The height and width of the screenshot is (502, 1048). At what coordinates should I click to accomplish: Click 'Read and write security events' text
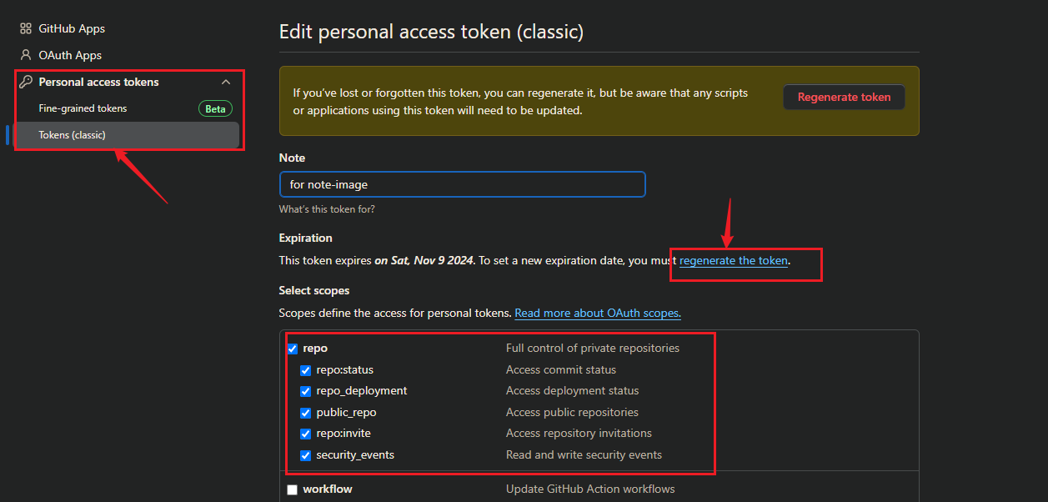(x=584, y=454)
